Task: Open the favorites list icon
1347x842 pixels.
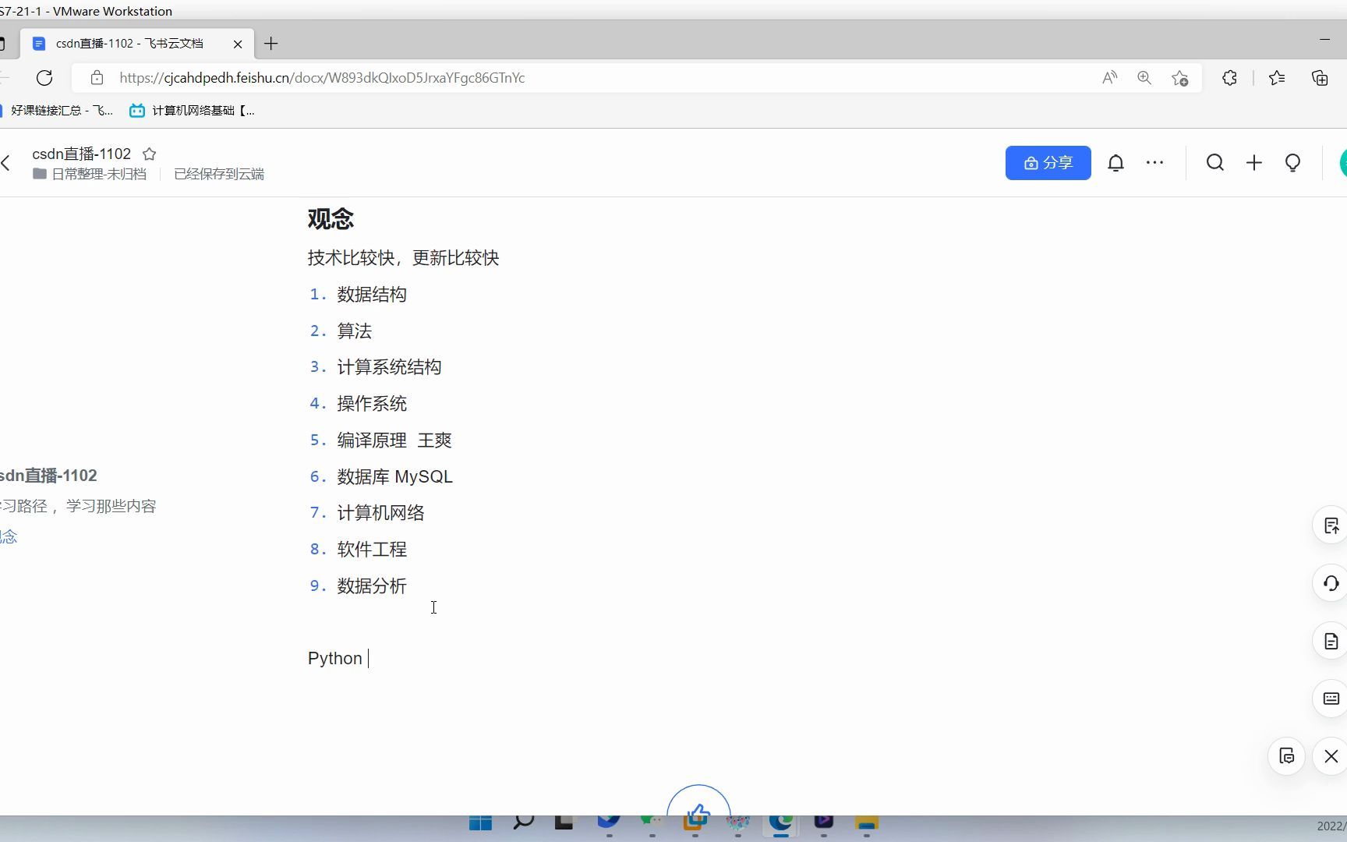Action: point(1277,78)
